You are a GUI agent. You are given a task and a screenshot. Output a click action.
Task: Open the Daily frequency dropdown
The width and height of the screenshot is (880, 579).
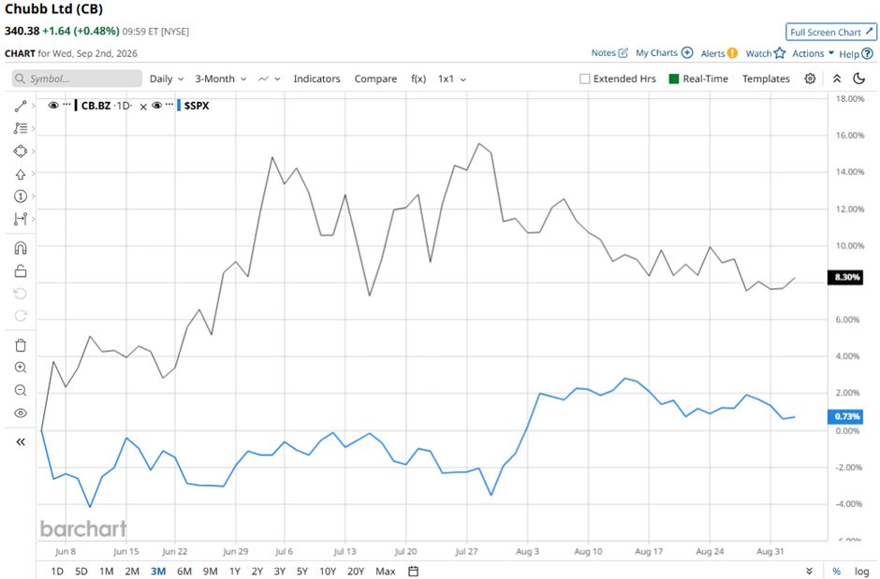[167, 79]
